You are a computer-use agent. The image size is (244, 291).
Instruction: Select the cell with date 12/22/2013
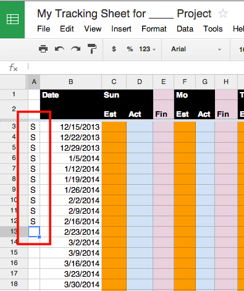(x=71, y=137)
